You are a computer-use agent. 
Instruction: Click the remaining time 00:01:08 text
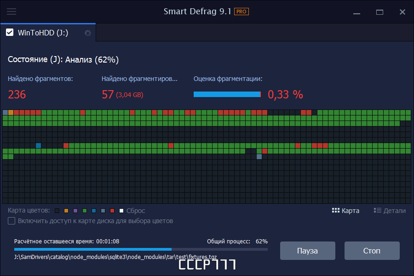pyautogui.click(x=108, y=241)
